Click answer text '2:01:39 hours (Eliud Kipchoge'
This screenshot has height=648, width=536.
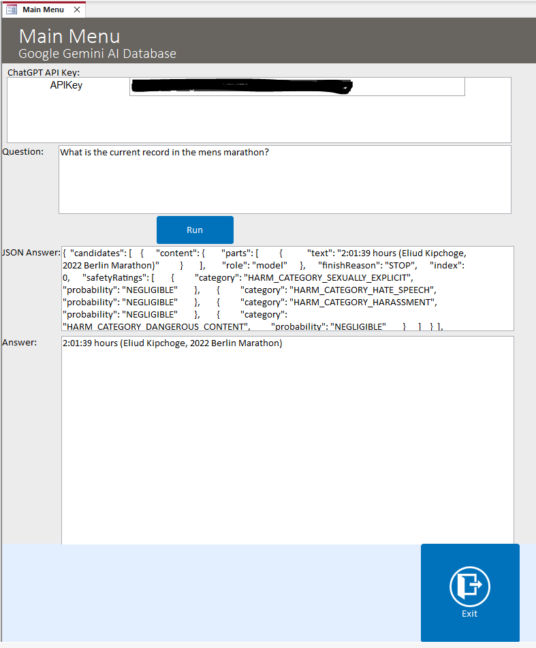pos(125,343)
